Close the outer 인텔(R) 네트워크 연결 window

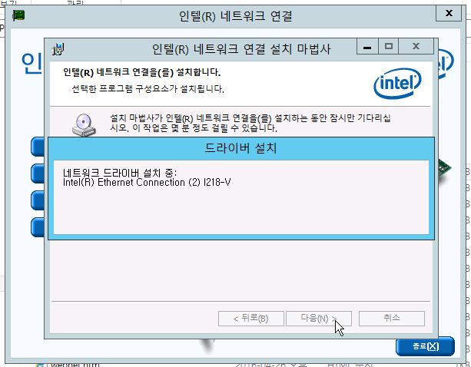[x=449, y=13]
